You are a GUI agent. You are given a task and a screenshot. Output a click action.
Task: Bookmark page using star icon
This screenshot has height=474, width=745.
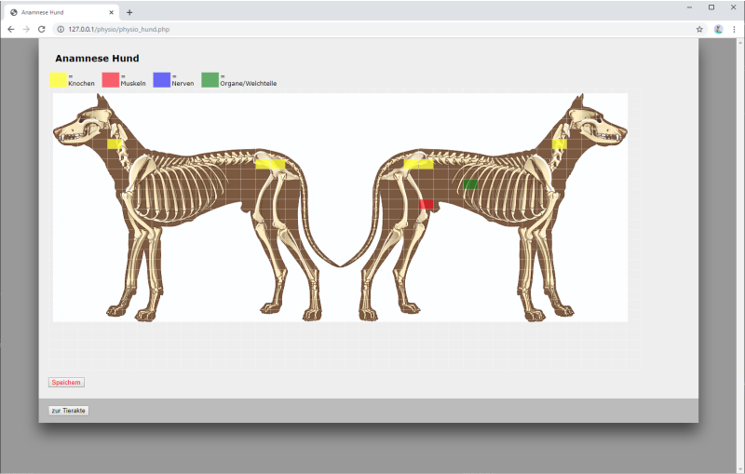click(699, 29)
